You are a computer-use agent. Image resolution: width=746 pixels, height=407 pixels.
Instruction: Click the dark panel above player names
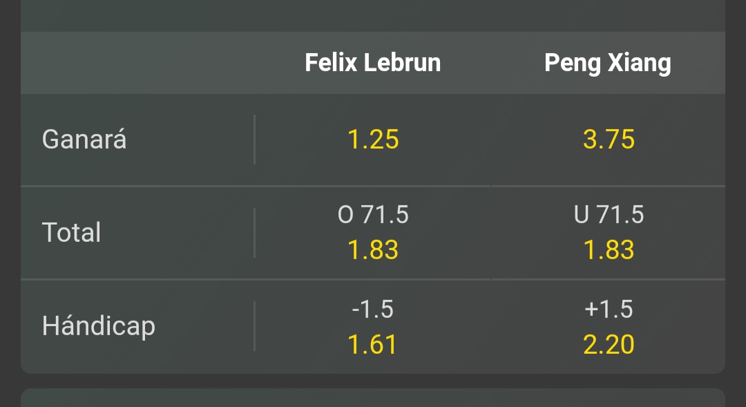[373, 16]
